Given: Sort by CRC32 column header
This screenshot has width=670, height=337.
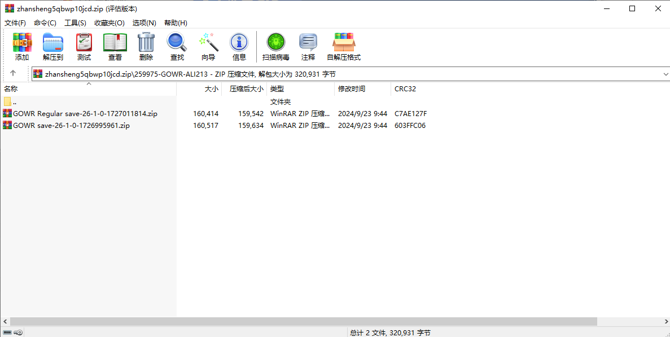Looking at the screenshot, I should click(405, 88).
